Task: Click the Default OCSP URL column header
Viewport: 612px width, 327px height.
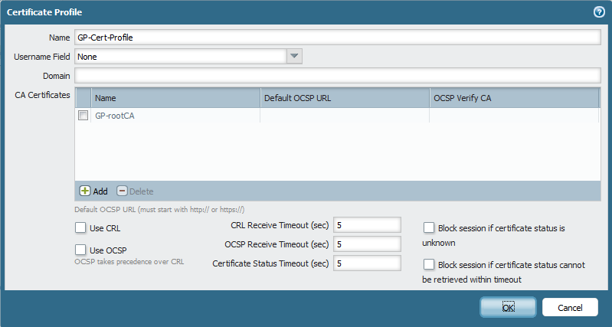Action: click(x=345, y=98)
